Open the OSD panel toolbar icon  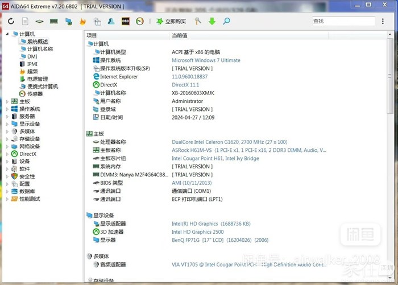click(125, 21)
